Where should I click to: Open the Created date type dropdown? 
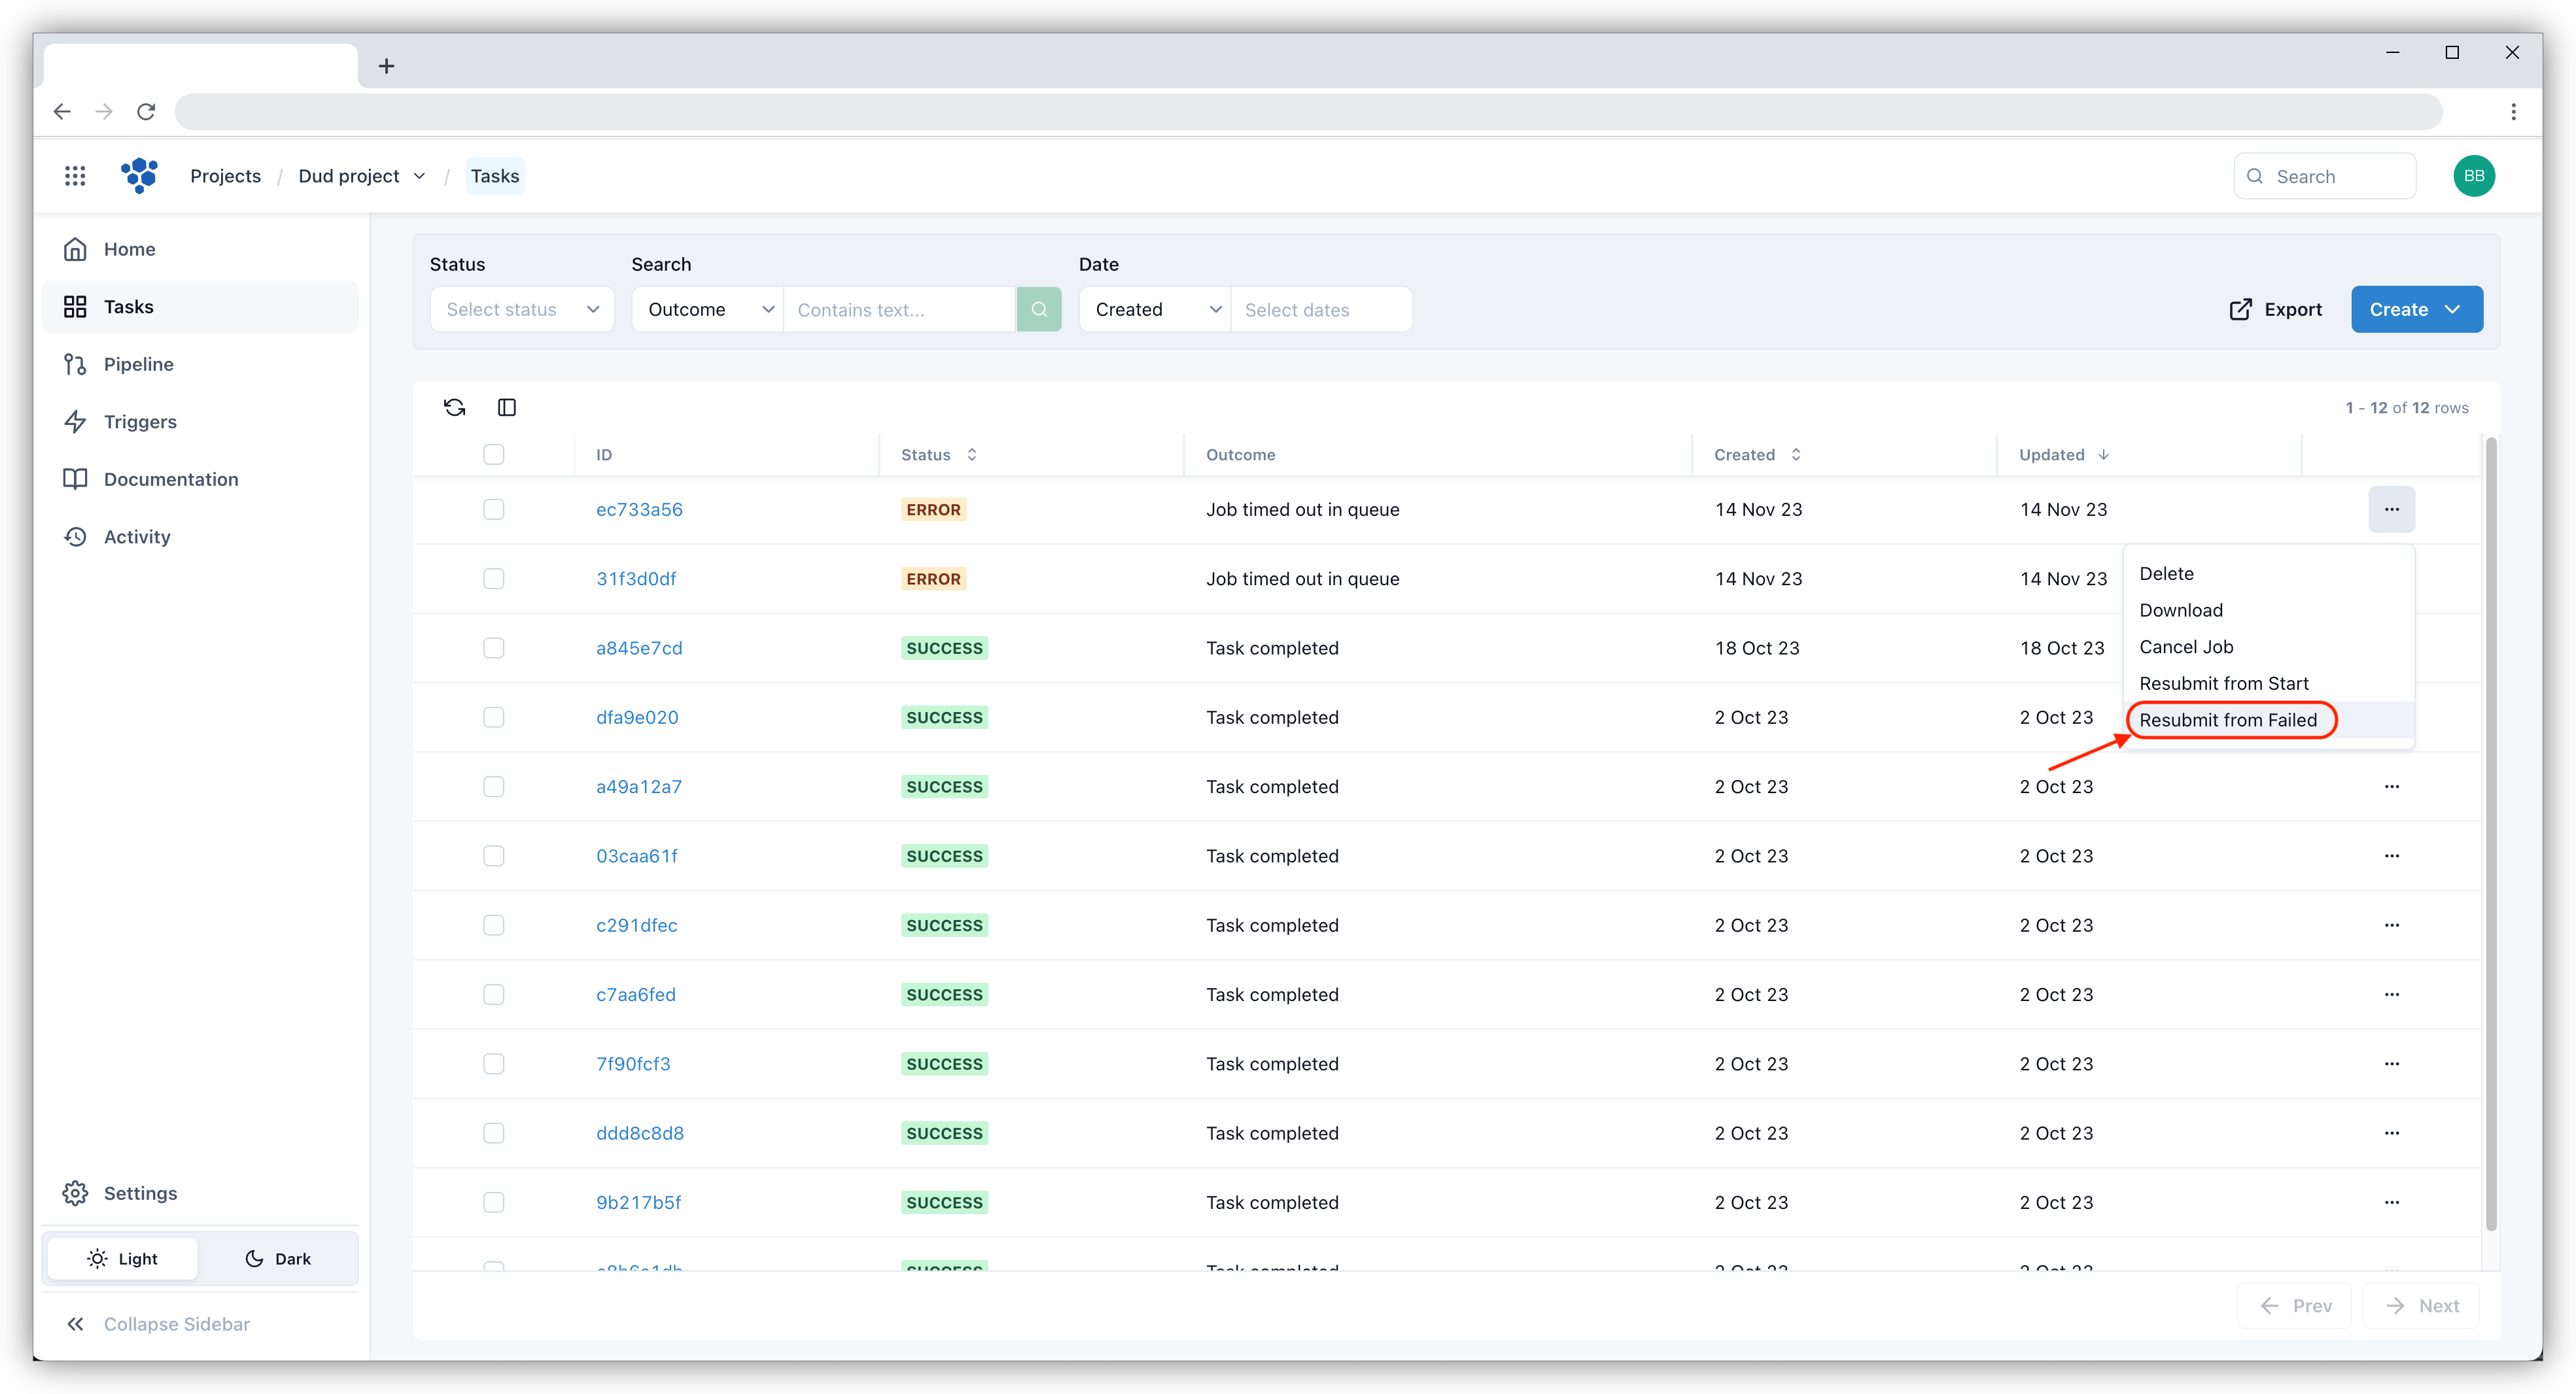pyautogui.click(x=1155, y=310)
